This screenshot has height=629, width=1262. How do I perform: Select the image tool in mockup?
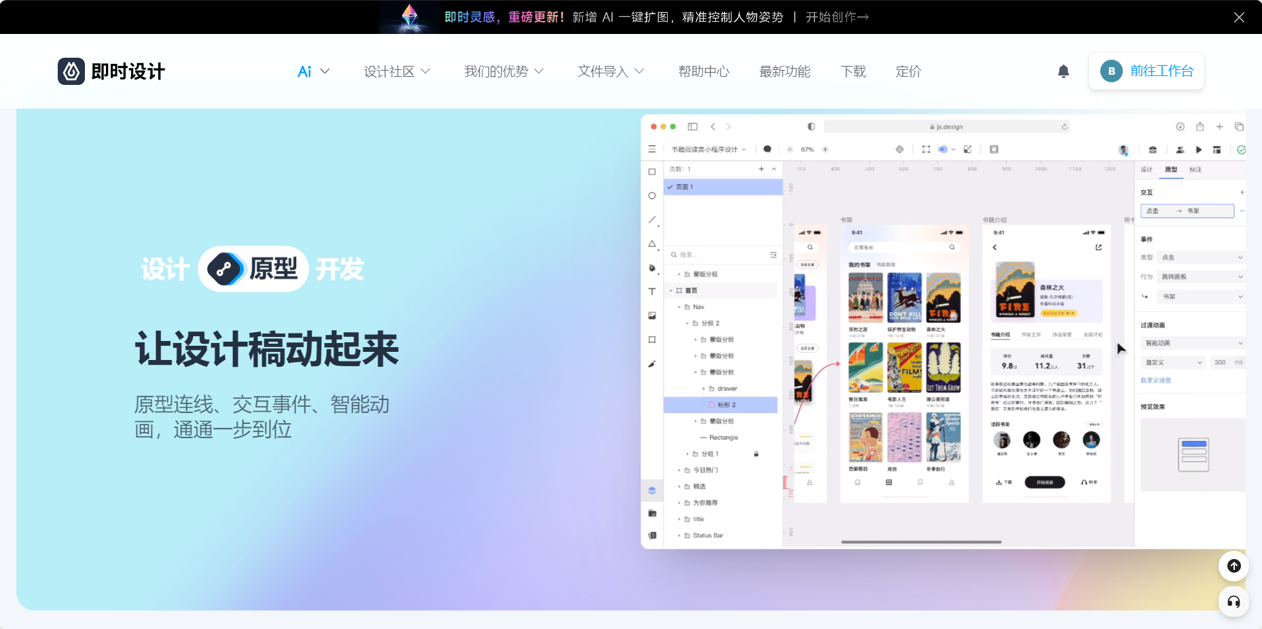[652, 315]
